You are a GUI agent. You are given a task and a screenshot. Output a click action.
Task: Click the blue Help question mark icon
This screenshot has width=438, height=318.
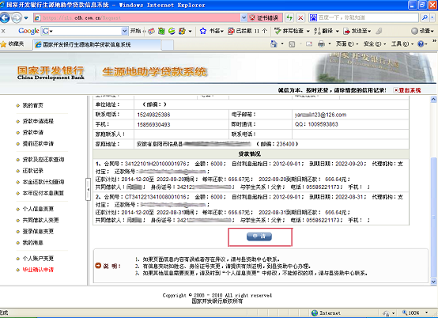421,44
